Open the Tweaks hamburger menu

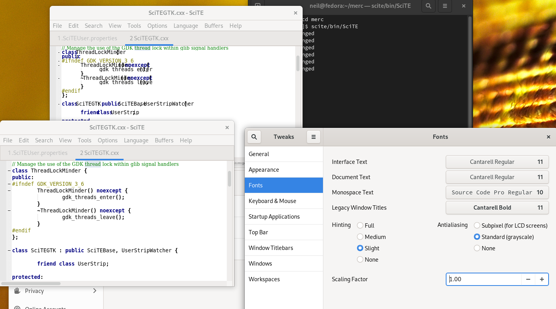[x=313, y=137]
